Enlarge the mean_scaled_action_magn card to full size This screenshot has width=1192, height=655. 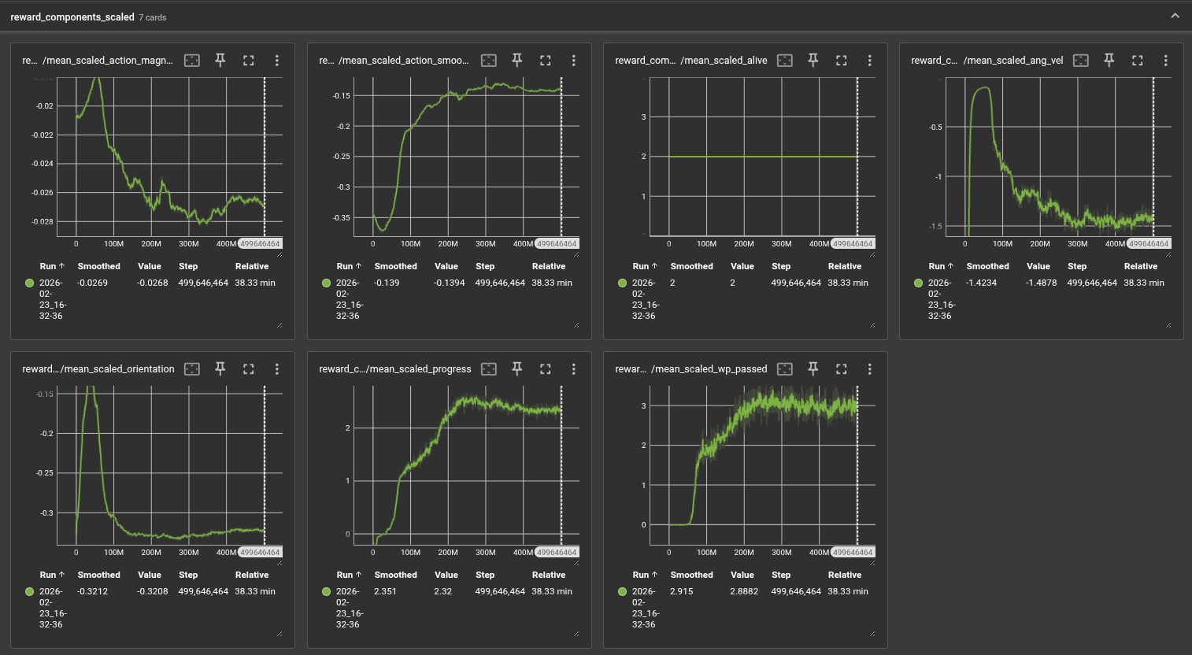249,61
